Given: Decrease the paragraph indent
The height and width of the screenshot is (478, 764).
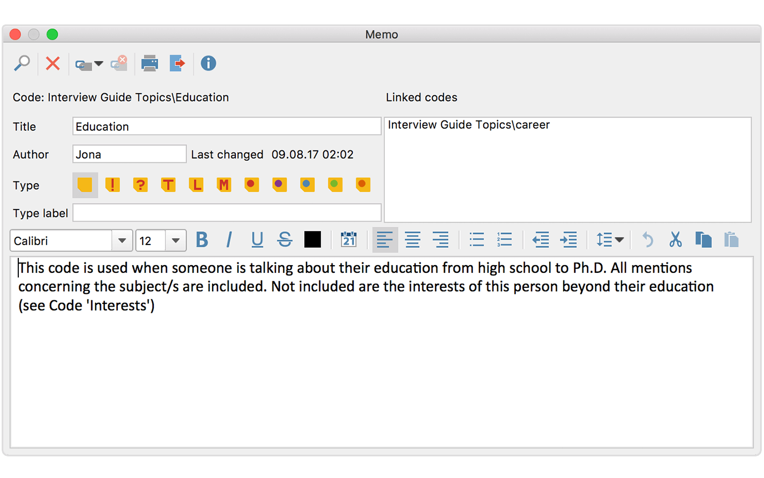Looking at the screenshot, I should click(x=540, y=240).
